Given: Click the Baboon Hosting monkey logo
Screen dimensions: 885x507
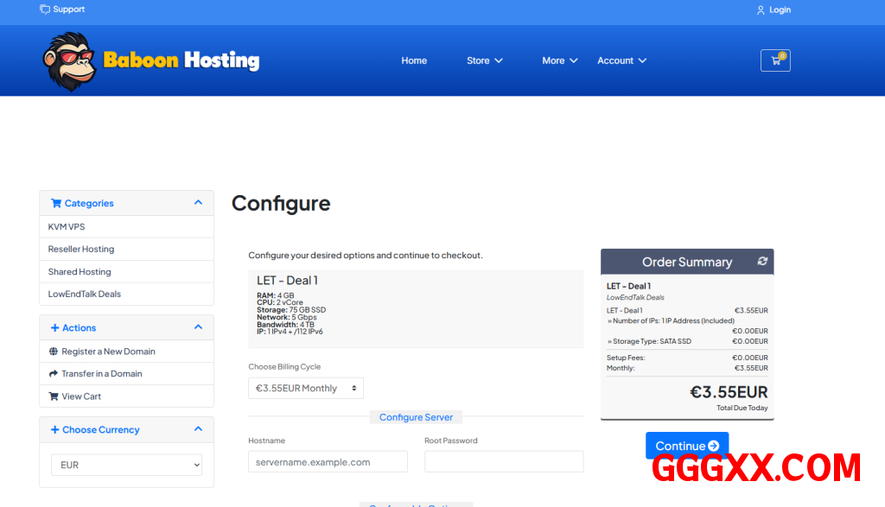Looking at the screenshot, I should 67,61.
